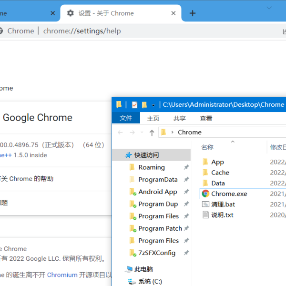Click the Chrome breadcrumb in address bar
The image size is (286, 286).
point(190,132)
